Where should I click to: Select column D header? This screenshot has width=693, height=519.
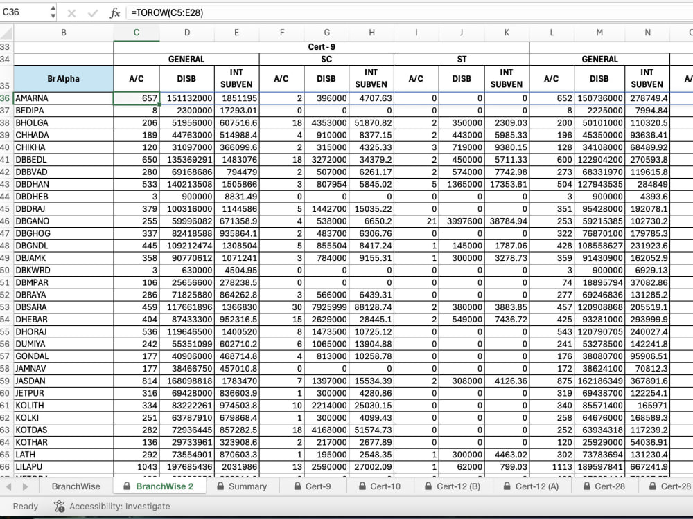187,33
